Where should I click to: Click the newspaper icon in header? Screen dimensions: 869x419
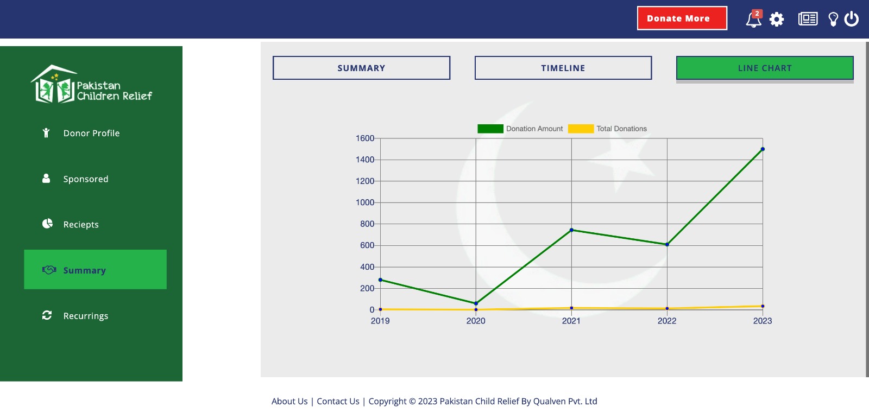[808, 19]
